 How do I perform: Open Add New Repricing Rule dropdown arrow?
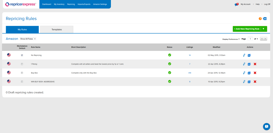coord(263,29)
